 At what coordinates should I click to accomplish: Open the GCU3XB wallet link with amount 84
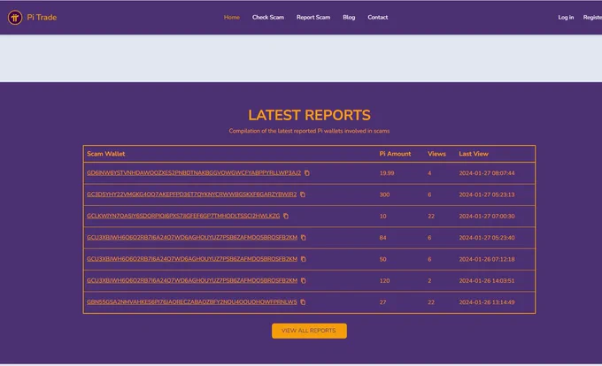[192, 237]
